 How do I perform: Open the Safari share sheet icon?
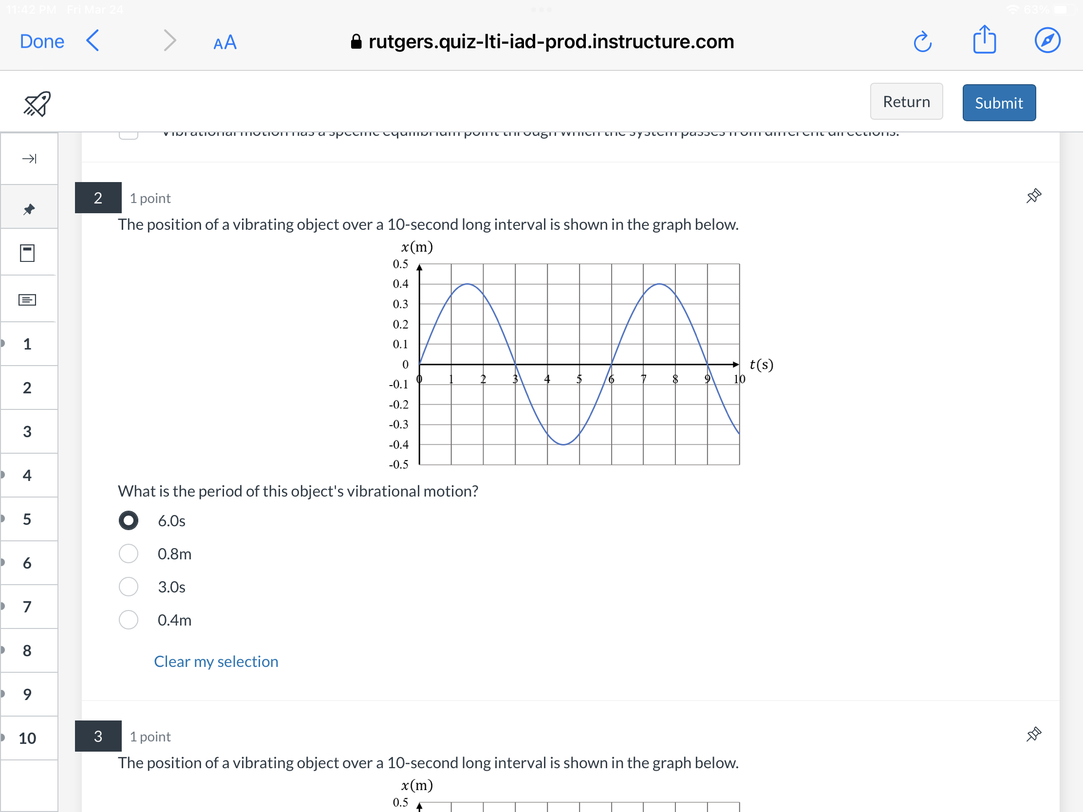click(x=985, y=40)
